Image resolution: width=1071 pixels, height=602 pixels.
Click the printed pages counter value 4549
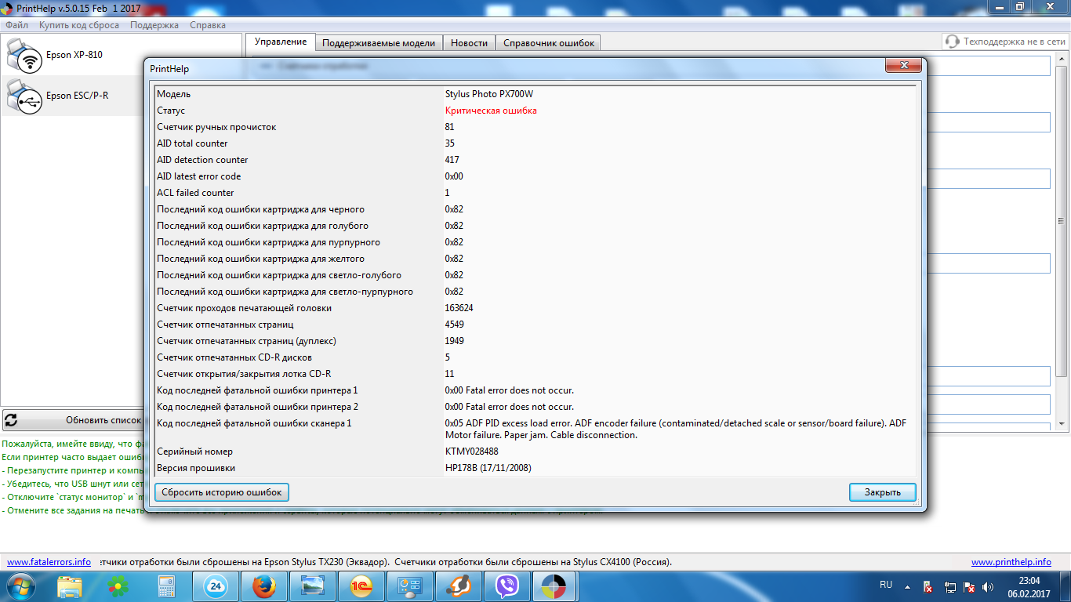pos(455,325)
